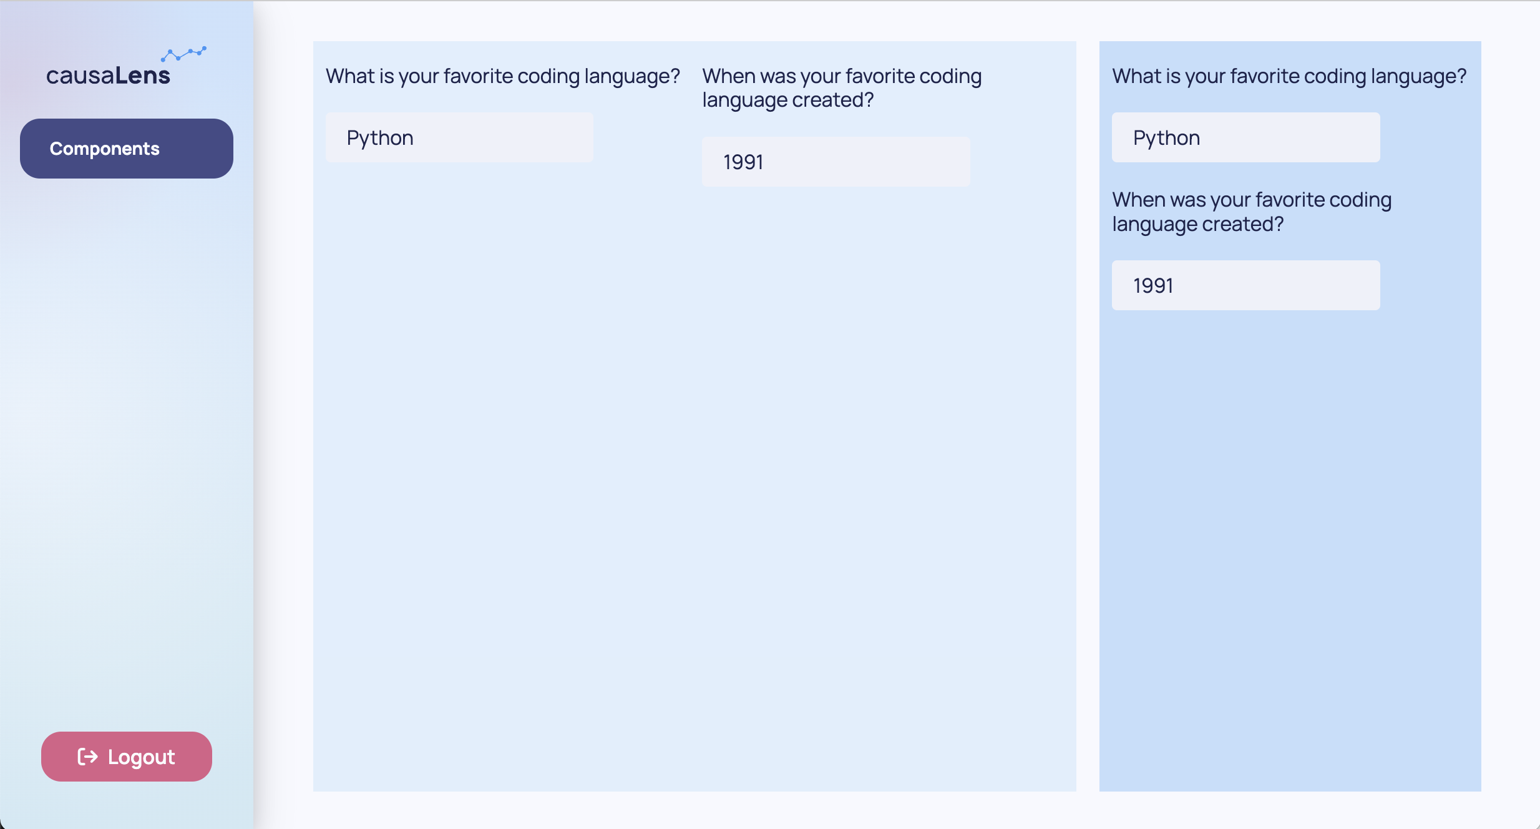The image size is (1540, 829).
Task: Select the Python input in the right panel
Action: pos(1245,137)
